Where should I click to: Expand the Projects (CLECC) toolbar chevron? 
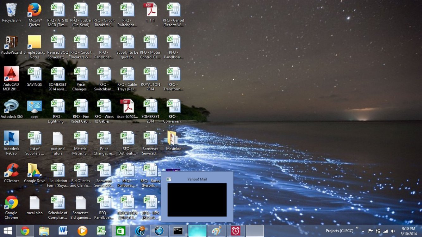click(x=357, y=228)
